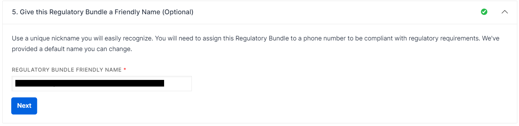Focus the Regulatory Bundle Friendly Name field

101,83
